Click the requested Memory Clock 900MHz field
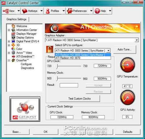Viewport: 145px width, 139px height. pos(102,79)
